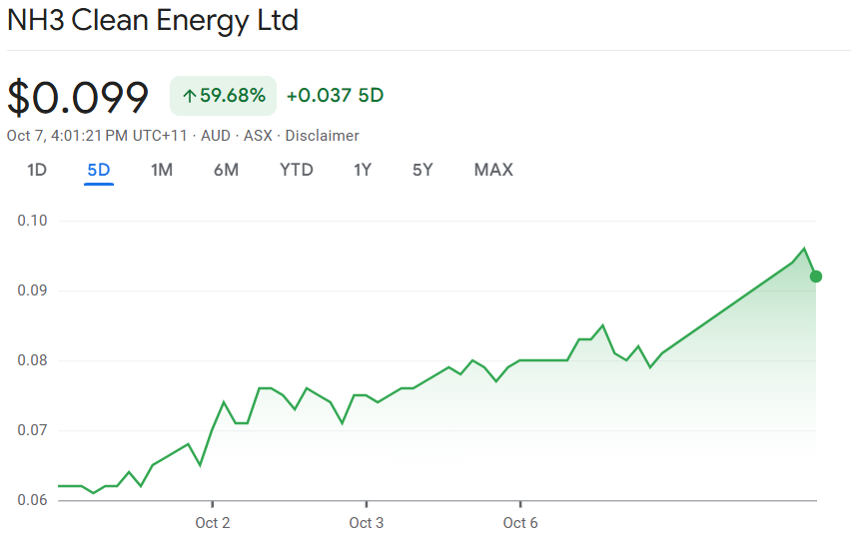This screenshot has height=552, width=851.
Task: Open the 5Y time range
Action: coord(423,170)
